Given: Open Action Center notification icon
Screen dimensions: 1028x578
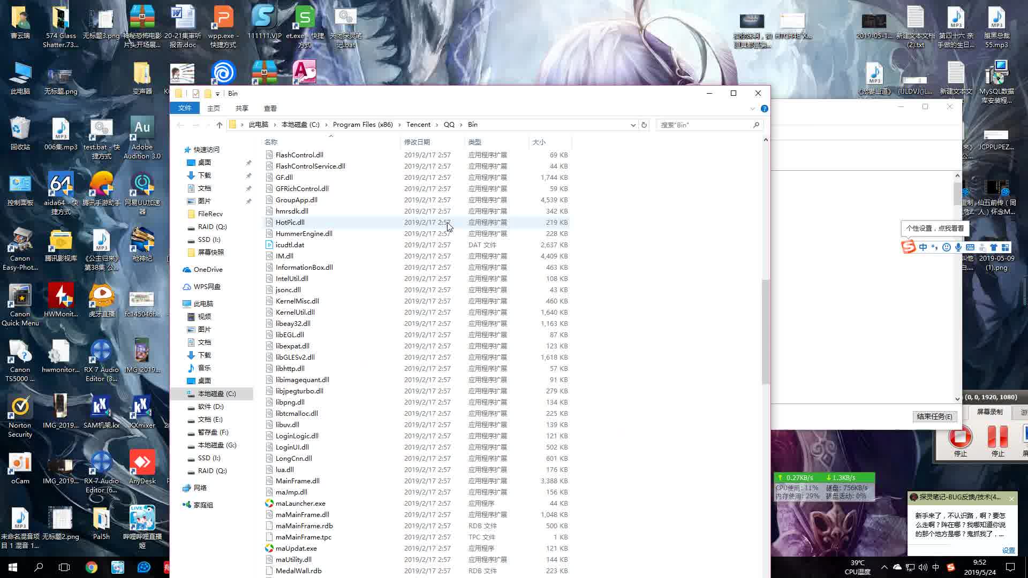Looking at the screenshot, I should 1010,567.
